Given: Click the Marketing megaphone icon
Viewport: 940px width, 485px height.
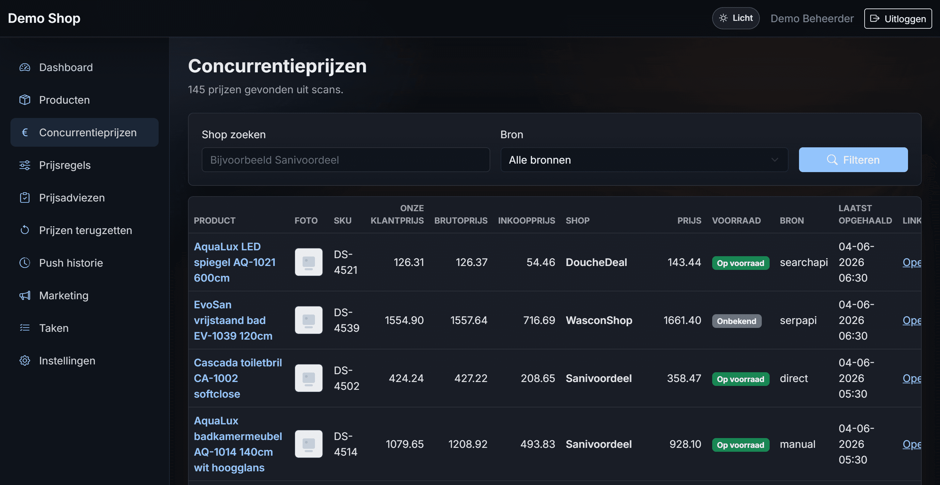Looking at the screenshot, I should 25,296.
